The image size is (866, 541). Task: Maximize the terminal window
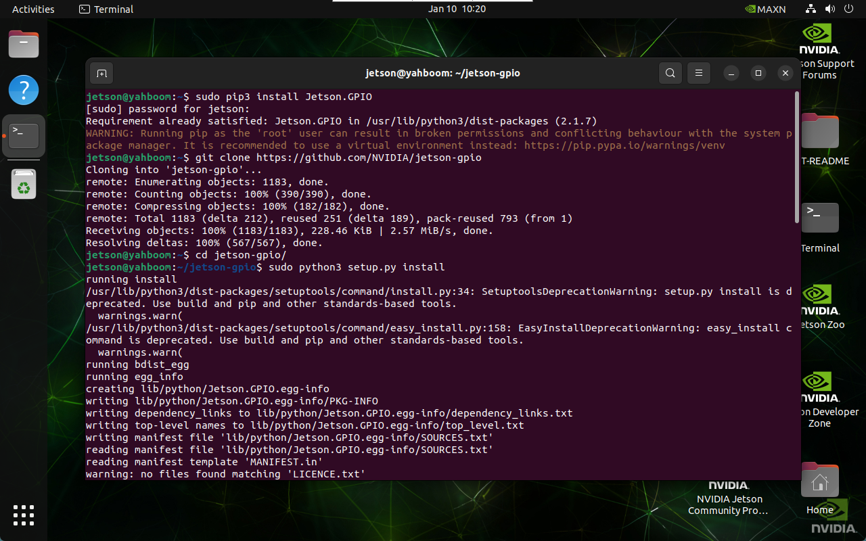pos(758,73)
